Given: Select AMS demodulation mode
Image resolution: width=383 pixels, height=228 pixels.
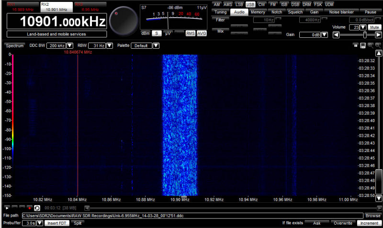Looking at the screenshot, I should pos(228,4).
